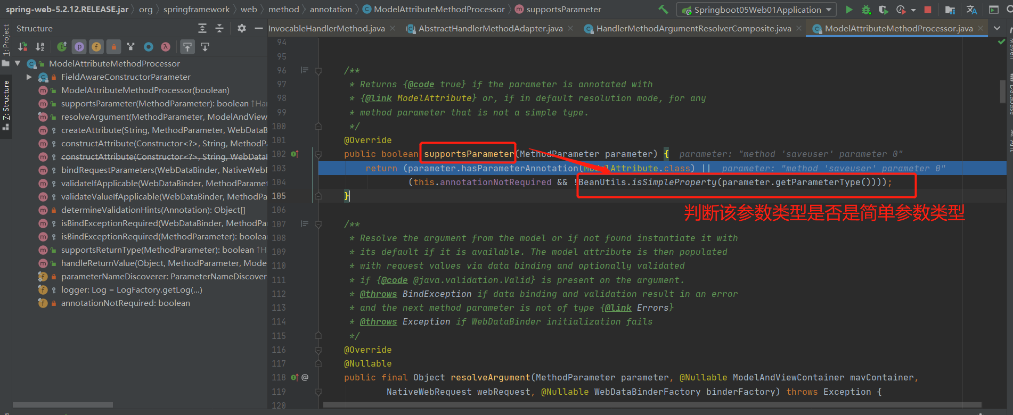Start debugging with the green bug icon
This screenshot has height=415, width=1013.
(x=867, y=10)
